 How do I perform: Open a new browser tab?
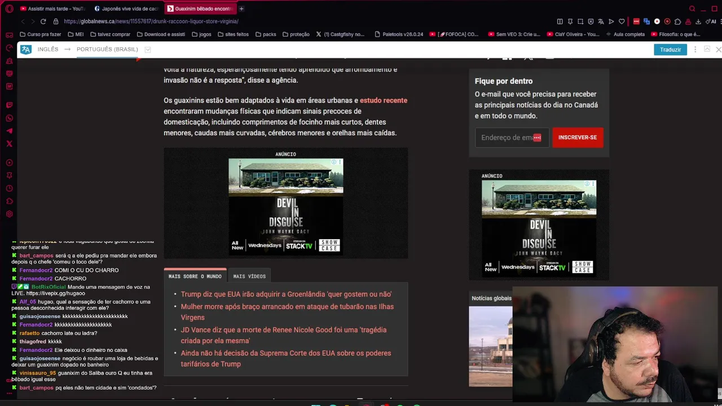click(x=241, y=8)
